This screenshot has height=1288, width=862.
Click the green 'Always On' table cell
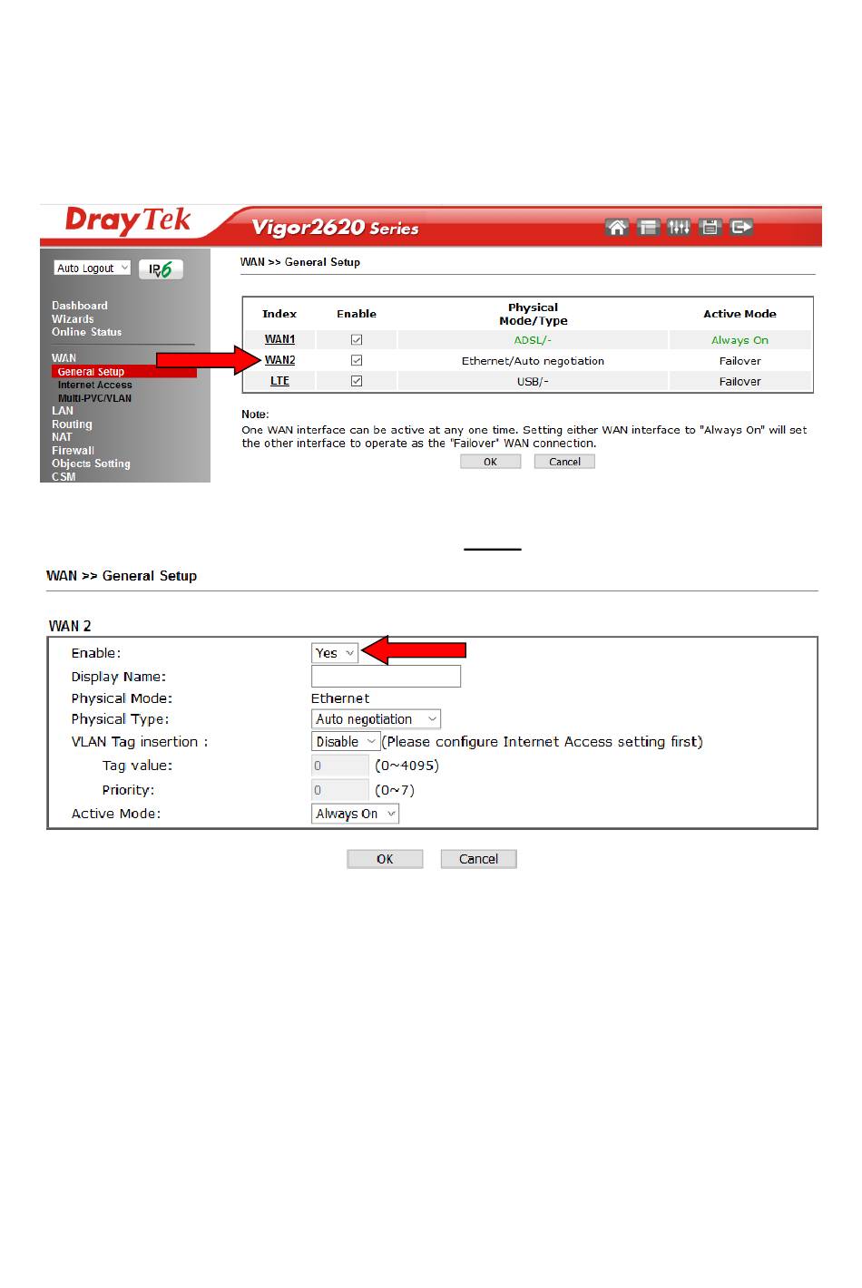pyautogui.click(x=740, y=340)
